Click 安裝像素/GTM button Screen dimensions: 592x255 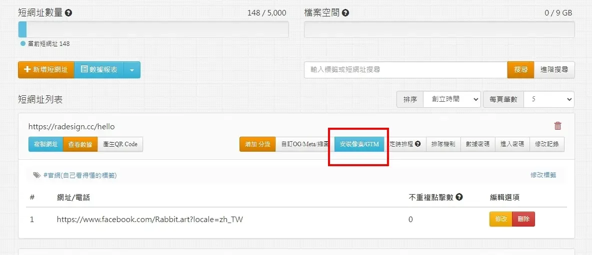pos(359,144)
